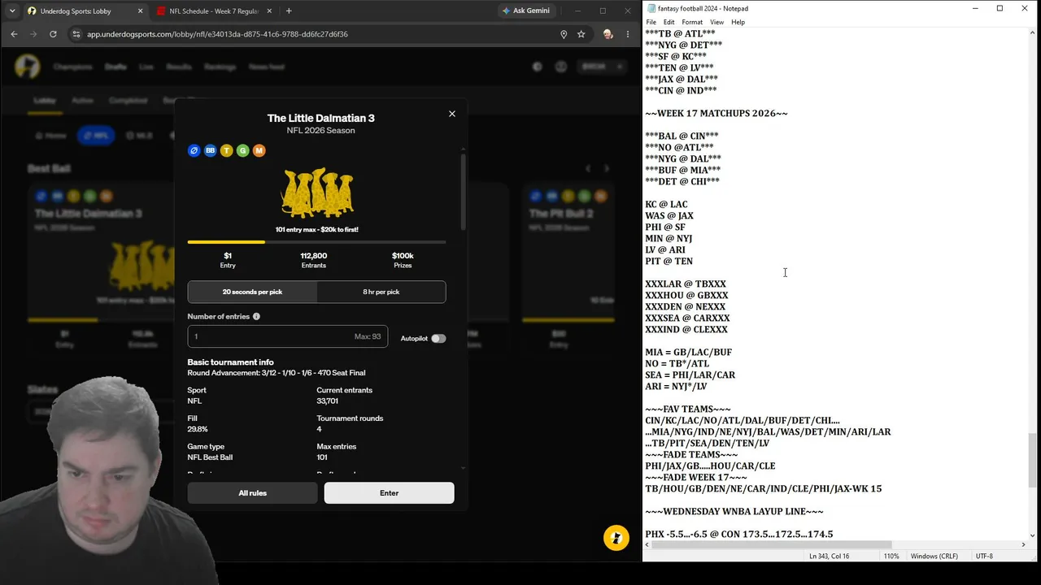1041x585 pixels.
Task: Click the BB best ball badge
Action: pos(210,150)
